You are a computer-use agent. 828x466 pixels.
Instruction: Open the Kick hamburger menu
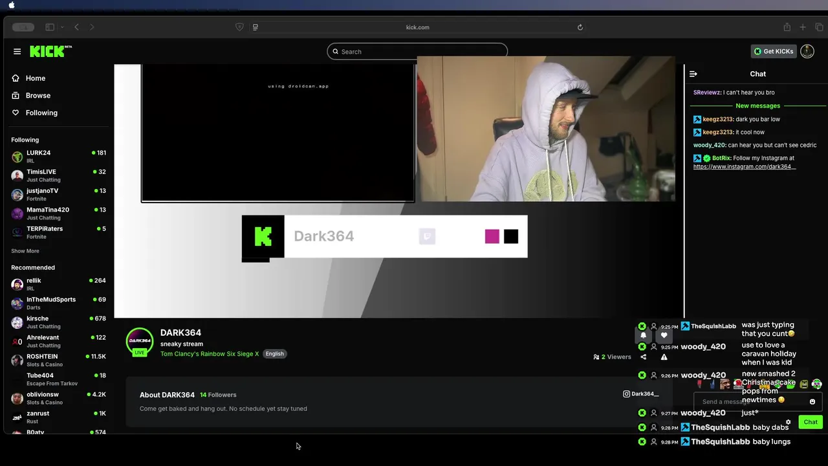[x=17, y=52]
